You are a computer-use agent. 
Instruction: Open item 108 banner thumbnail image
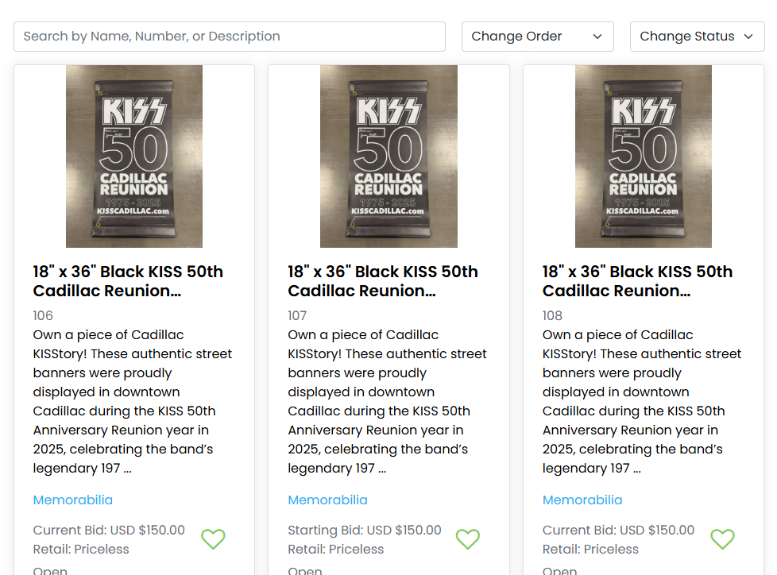coord(644,156)
